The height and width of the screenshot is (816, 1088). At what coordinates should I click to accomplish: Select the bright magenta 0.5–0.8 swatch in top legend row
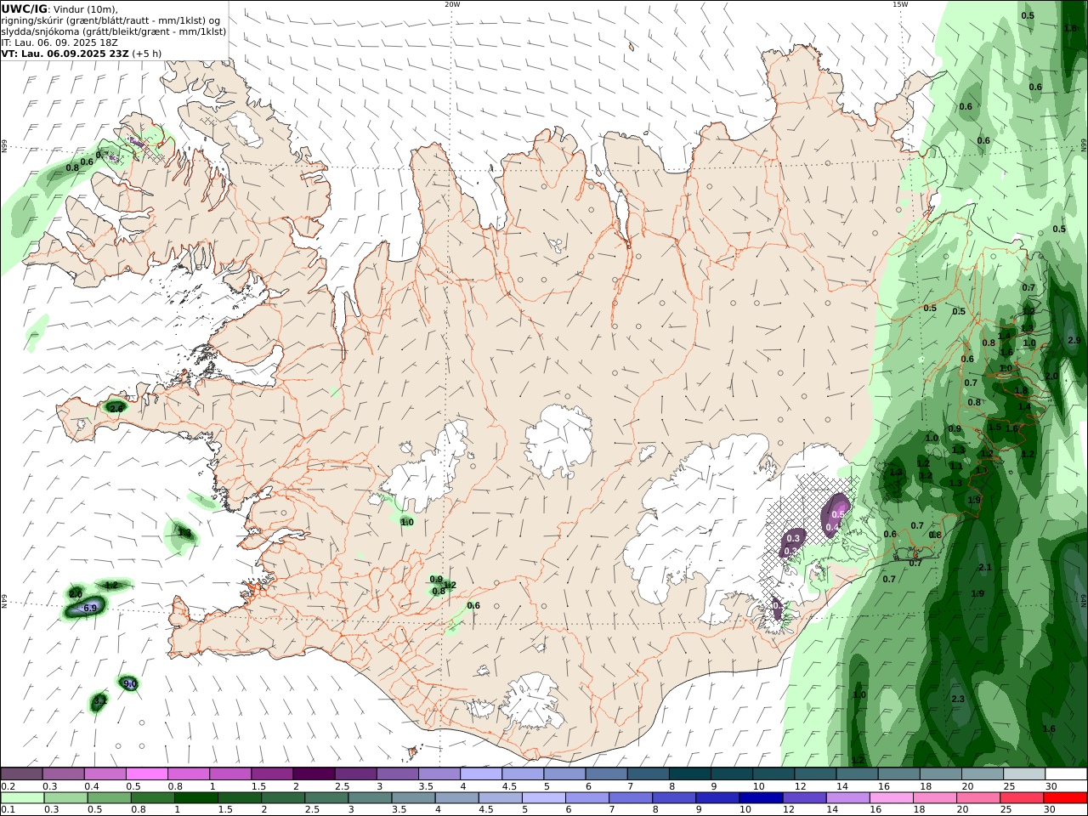coord(146,773)
